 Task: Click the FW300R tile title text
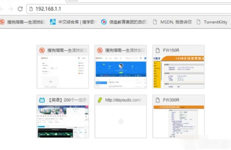pos(171,100)
